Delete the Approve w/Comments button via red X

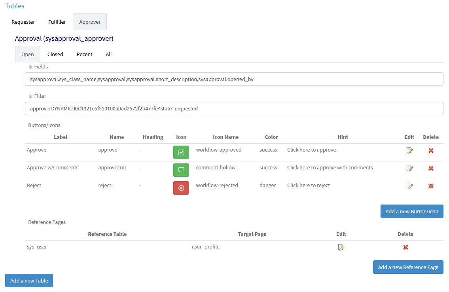tap(431, 168)
